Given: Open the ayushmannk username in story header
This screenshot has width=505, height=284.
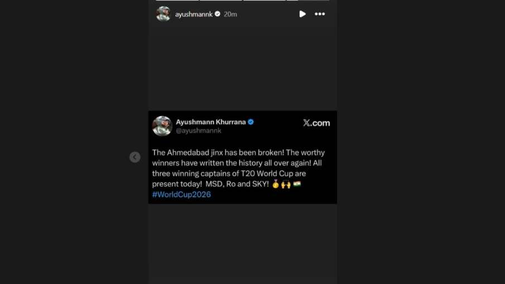Looking at the screenshot, I should (194, 15).
